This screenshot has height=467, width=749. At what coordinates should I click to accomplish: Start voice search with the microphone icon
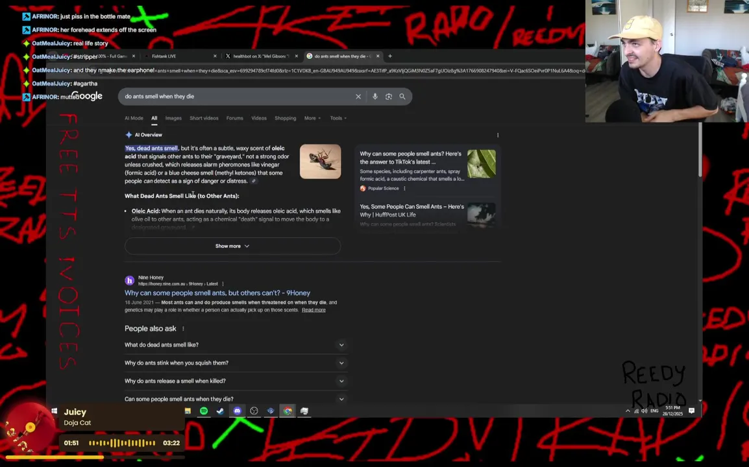[375, 97]
